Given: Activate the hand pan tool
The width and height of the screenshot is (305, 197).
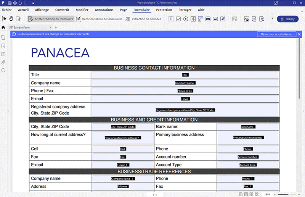Looking at the screenshot, I should click(x=11, y=19).
